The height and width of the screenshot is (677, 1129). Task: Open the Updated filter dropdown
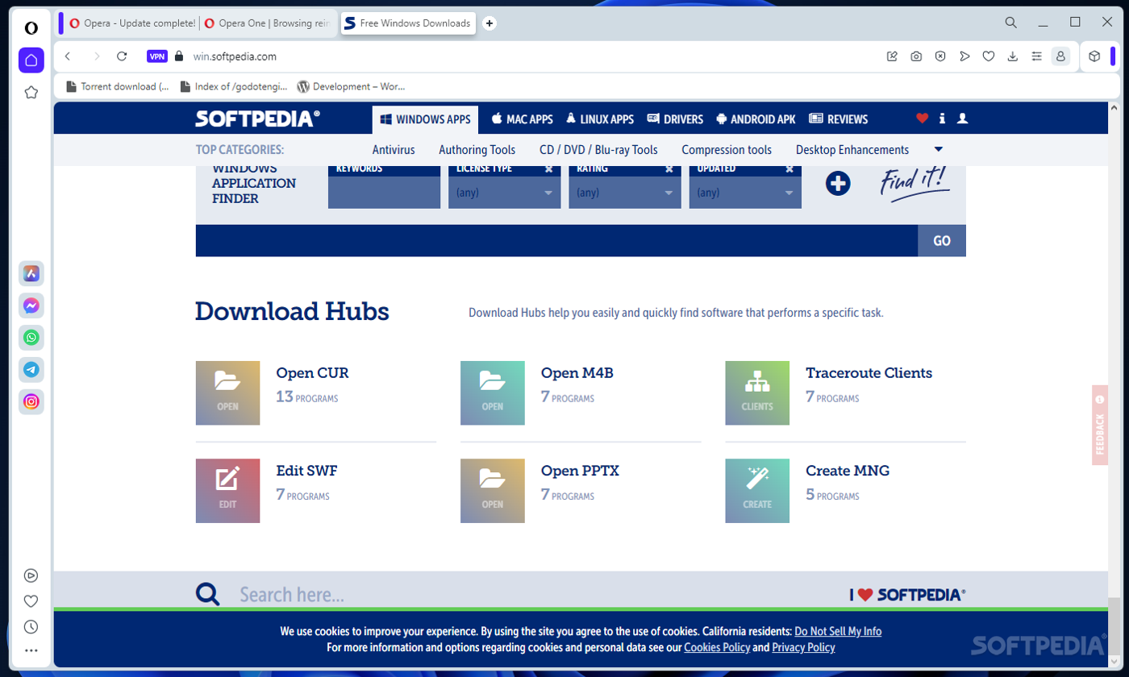pyautogui.click(x=744, y=193)
